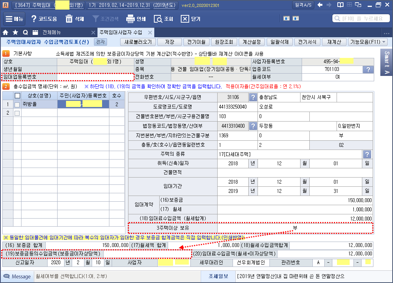Click the 저장 save button
Screen dimensions: 393x283
coord(170,42)
